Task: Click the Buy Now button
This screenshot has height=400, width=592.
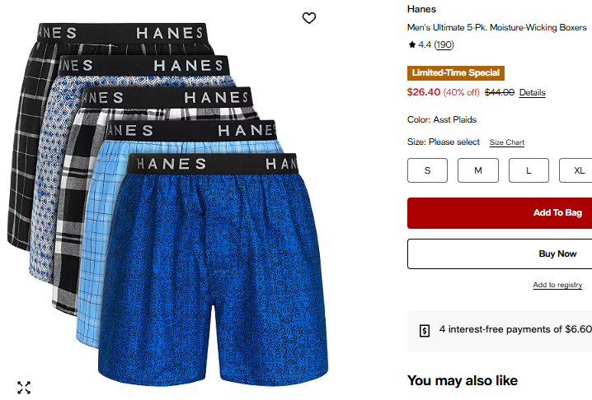Action: tap(500, 253)
